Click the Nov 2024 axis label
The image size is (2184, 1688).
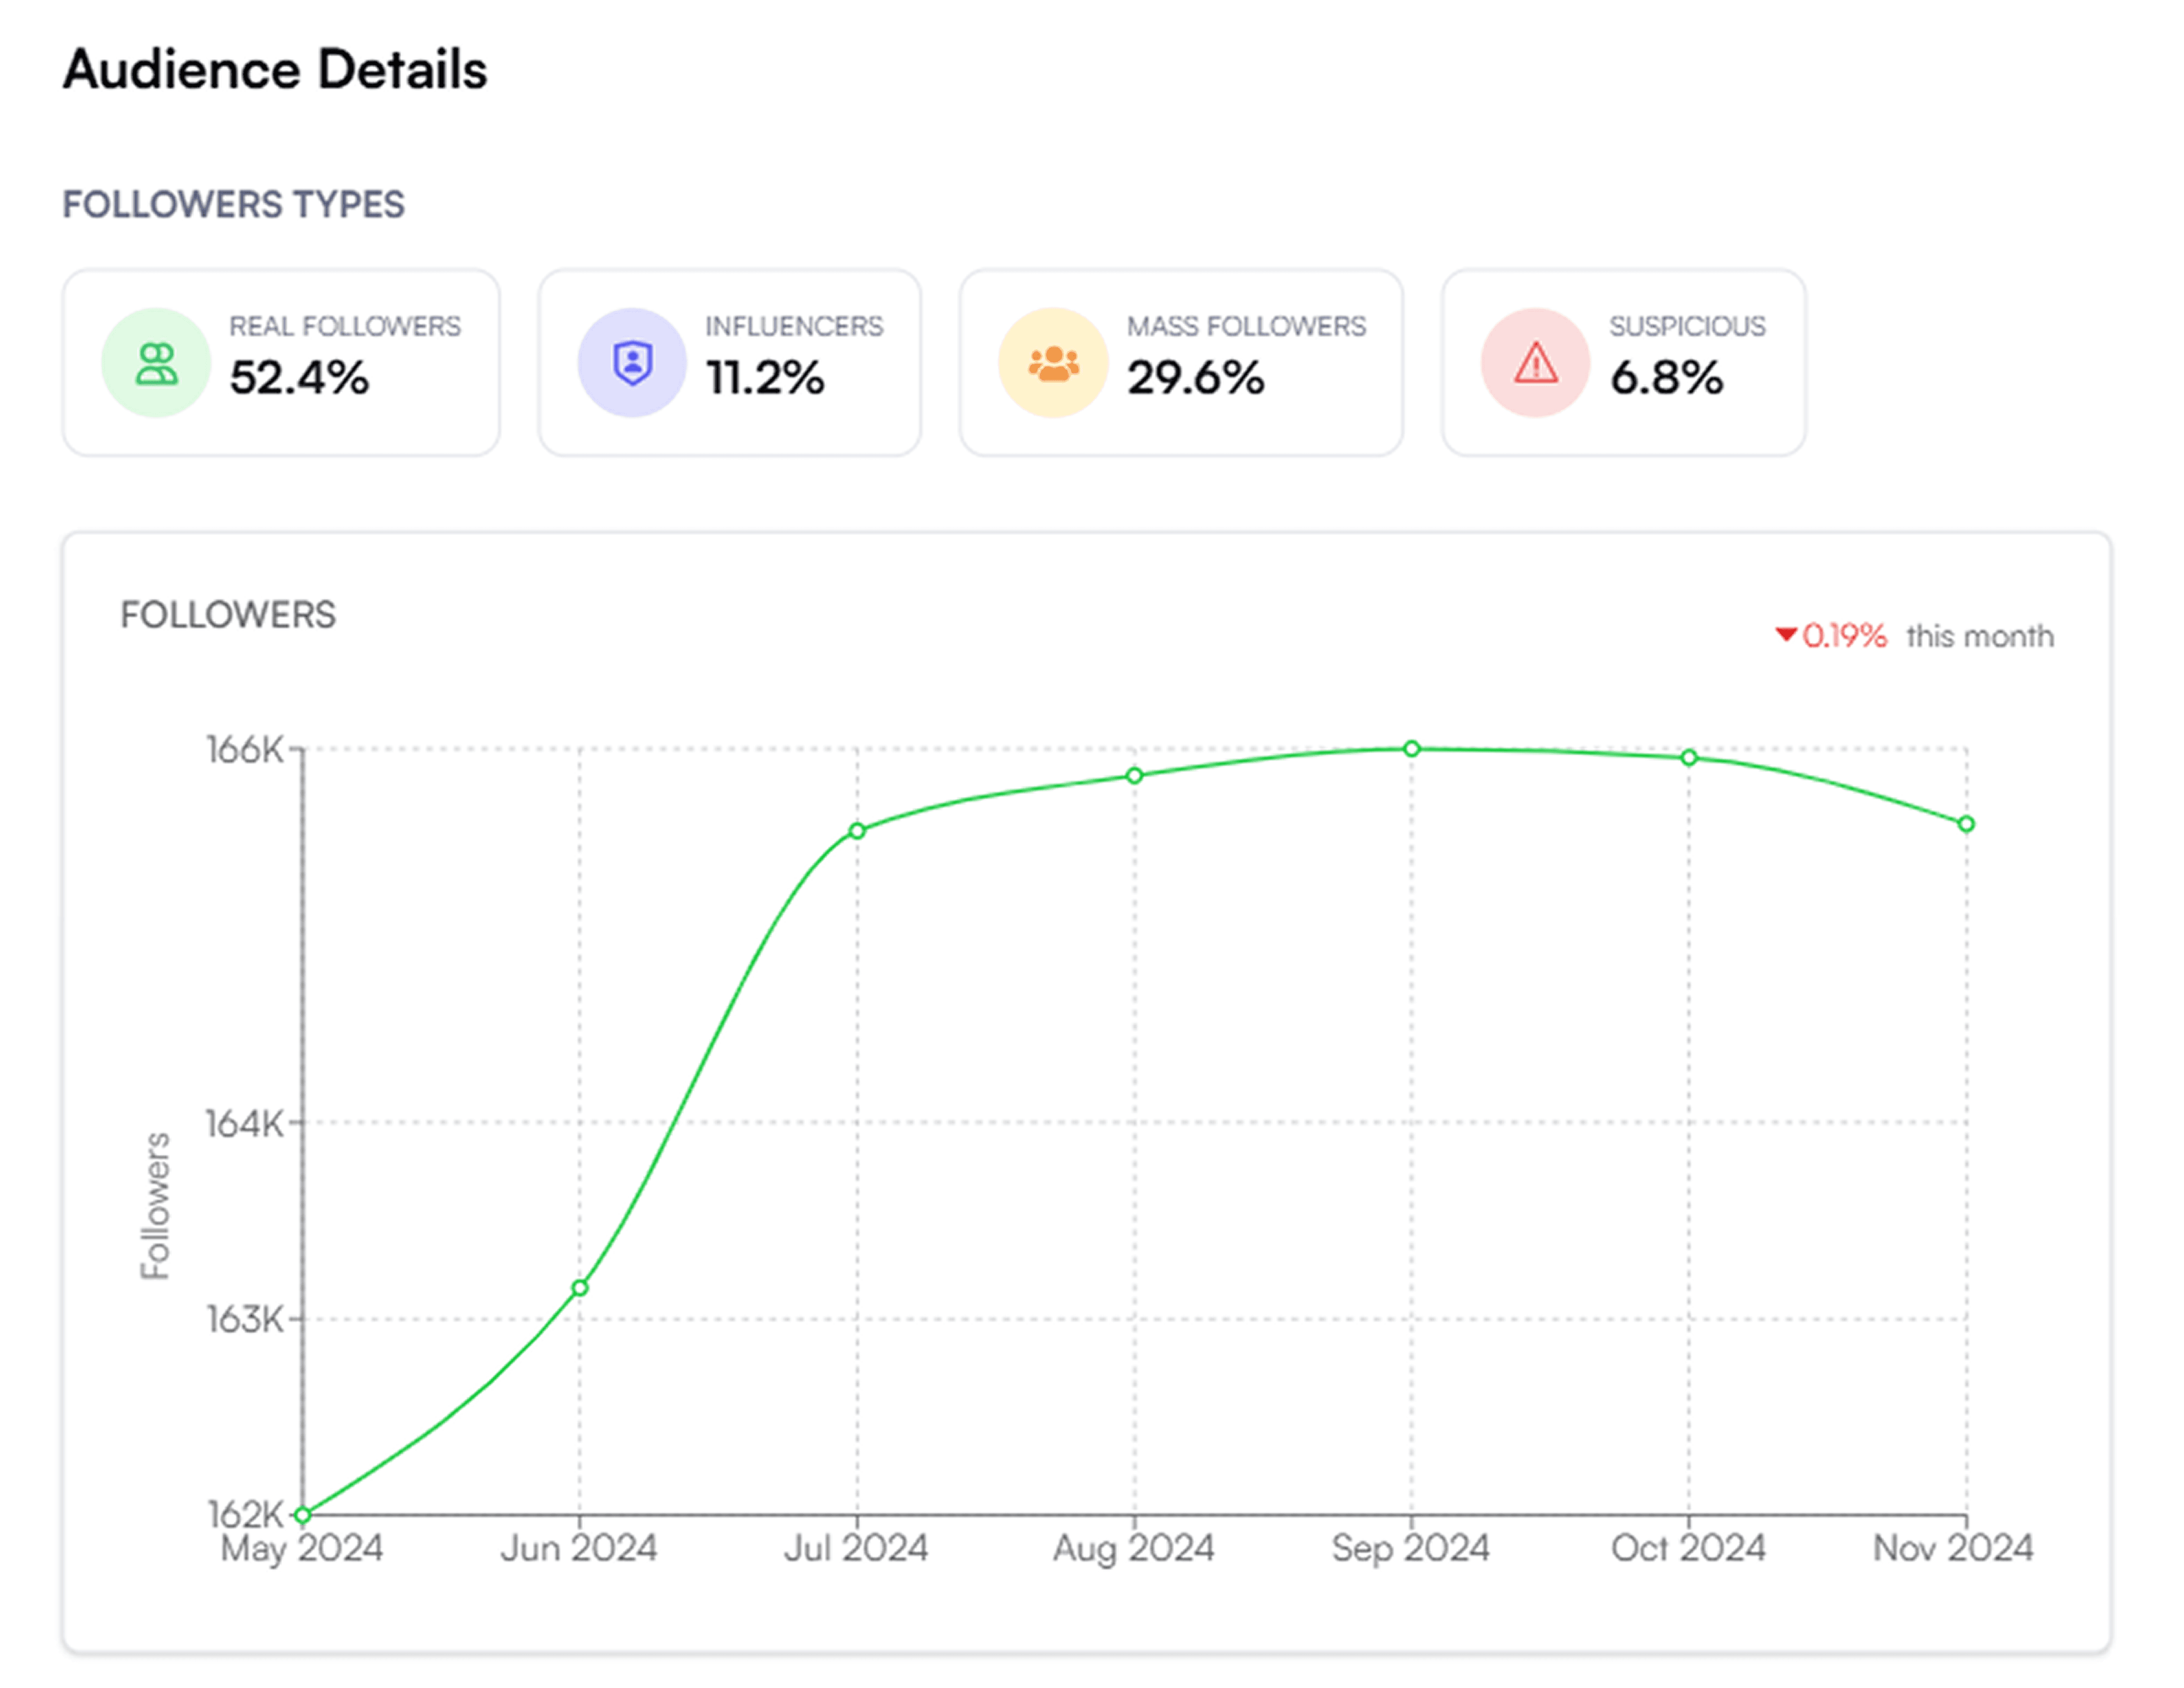(x=1953, y=1549)
